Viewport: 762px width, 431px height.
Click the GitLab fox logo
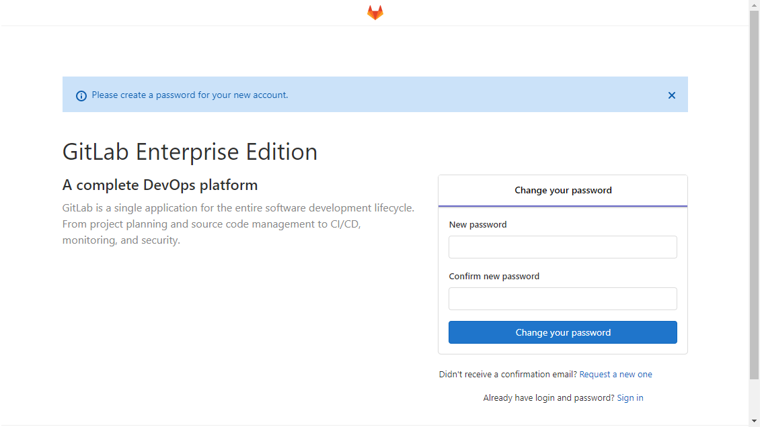pyautogui.click(x=375, y=13)
